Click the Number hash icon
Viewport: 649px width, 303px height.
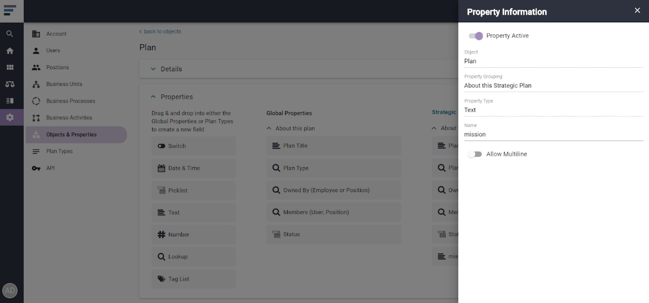pyautogui.click(x=161, y=235)
